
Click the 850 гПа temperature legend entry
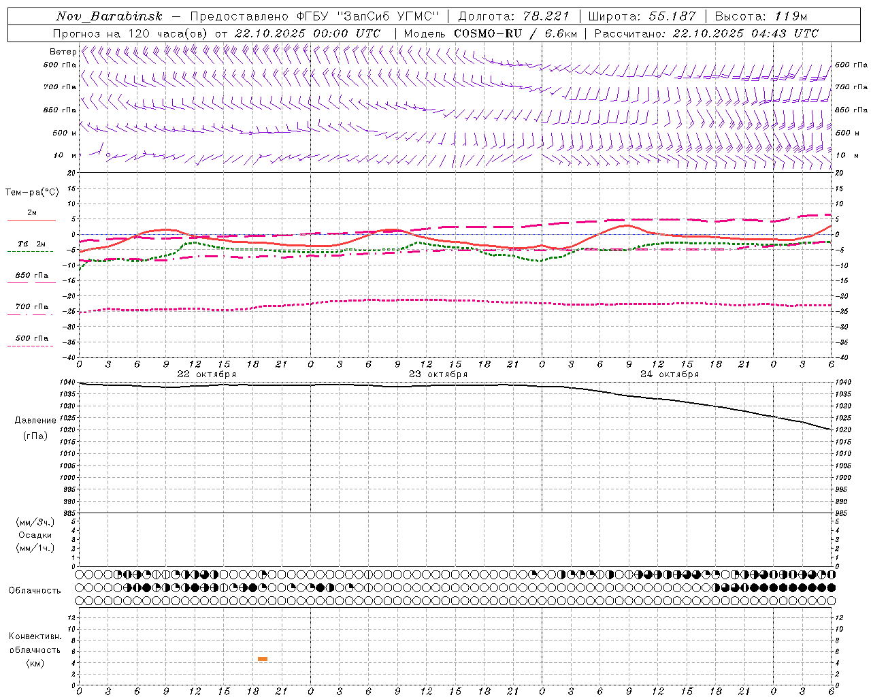pos(31,276)
